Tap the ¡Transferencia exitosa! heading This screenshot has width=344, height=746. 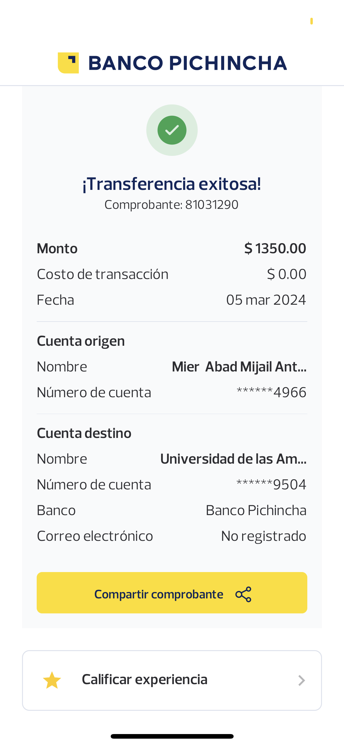click(172, 184)
